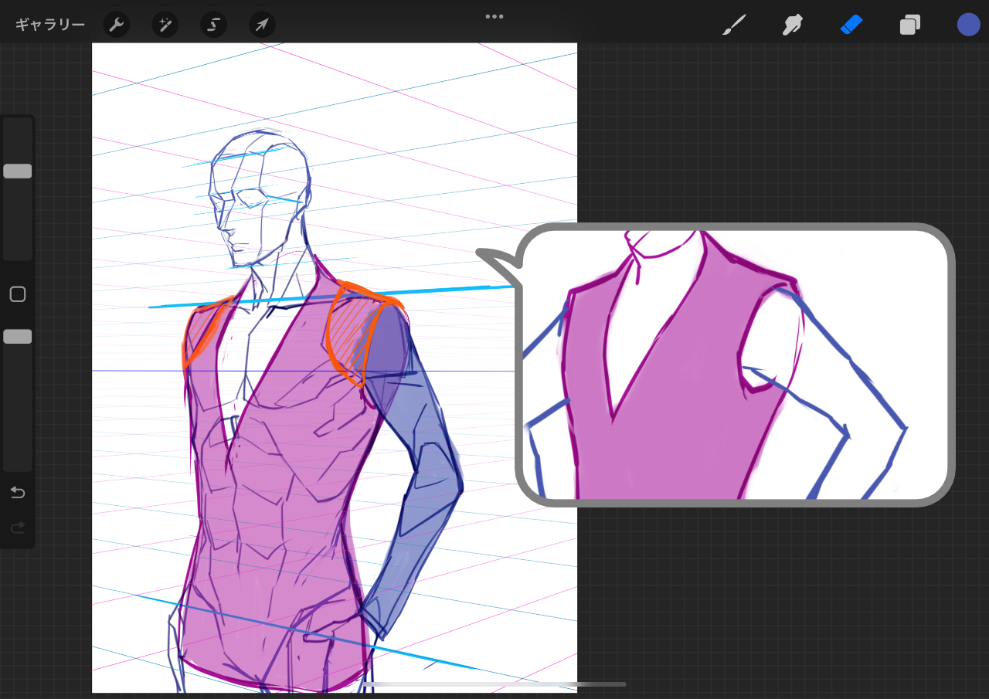Select the Brush tool

(734, 25)
